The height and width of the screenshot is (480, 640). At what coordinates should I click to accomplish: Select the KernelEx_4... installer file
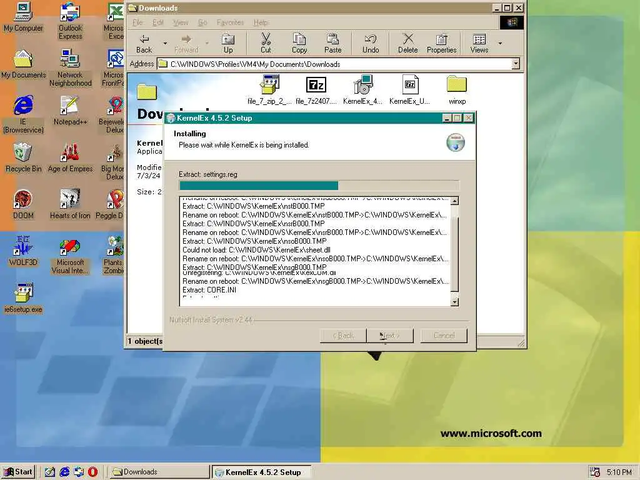[363, 90]
